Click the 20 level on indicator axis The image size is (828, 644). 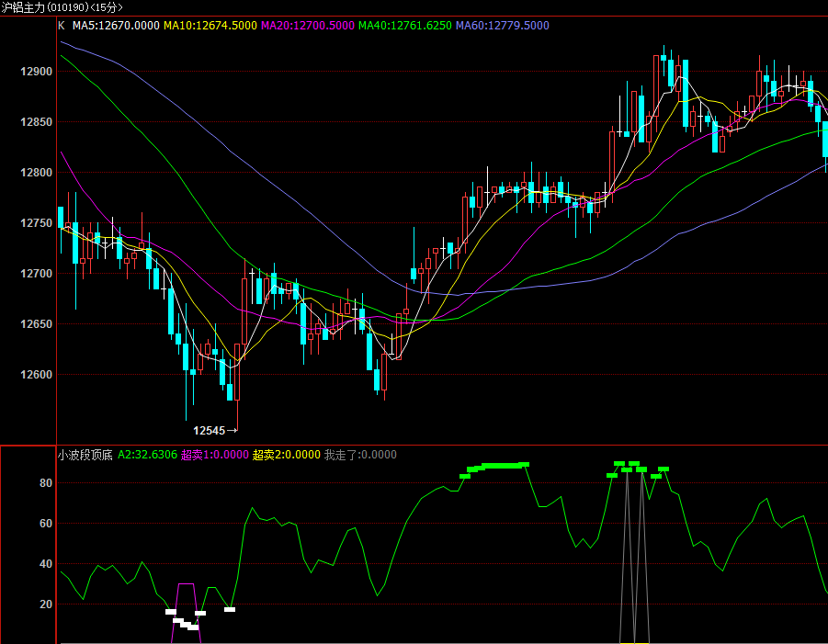pyautogui.click(x=46, y=604)
